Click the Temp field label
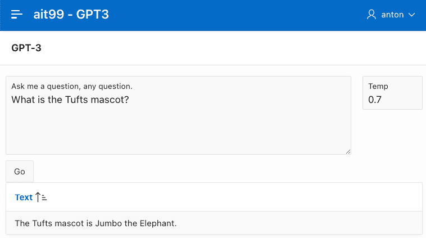426x238 pixels. tap(378, 86)
